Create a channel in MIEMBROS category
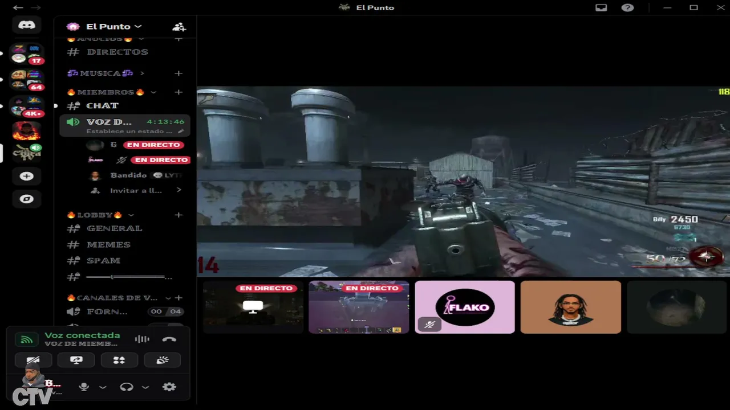 pos(179,92)
